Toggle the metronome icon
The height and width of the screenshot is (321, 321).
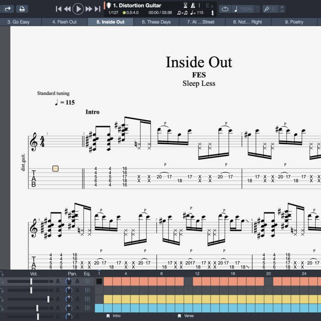[193, 6]
